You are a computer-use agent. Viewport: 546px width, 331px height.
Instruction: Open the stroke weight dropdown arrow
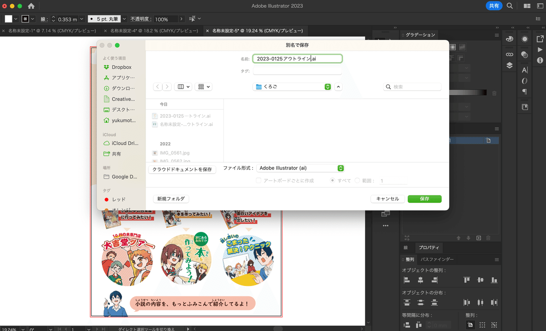coord(81,19)
